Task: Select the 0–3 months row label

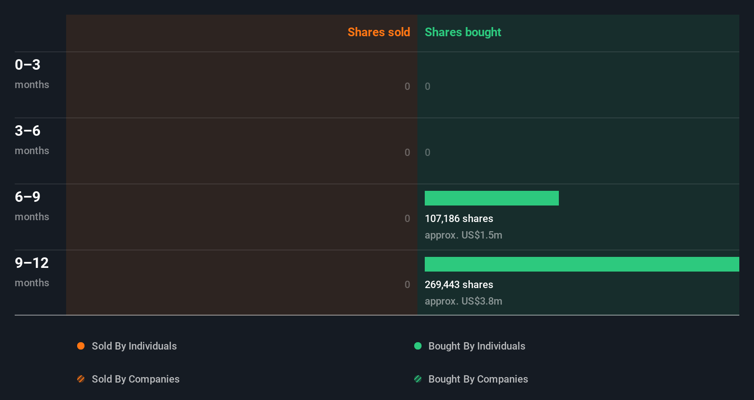Action: pos(32,73)
